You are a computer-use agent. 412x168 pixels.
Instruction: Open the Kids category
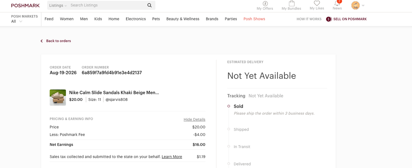98,19
